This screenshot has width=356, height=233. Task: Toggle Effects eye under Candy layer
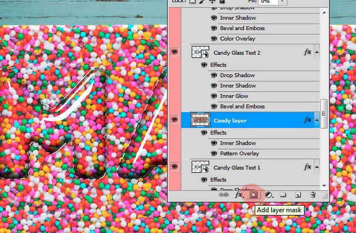point(204,132)
